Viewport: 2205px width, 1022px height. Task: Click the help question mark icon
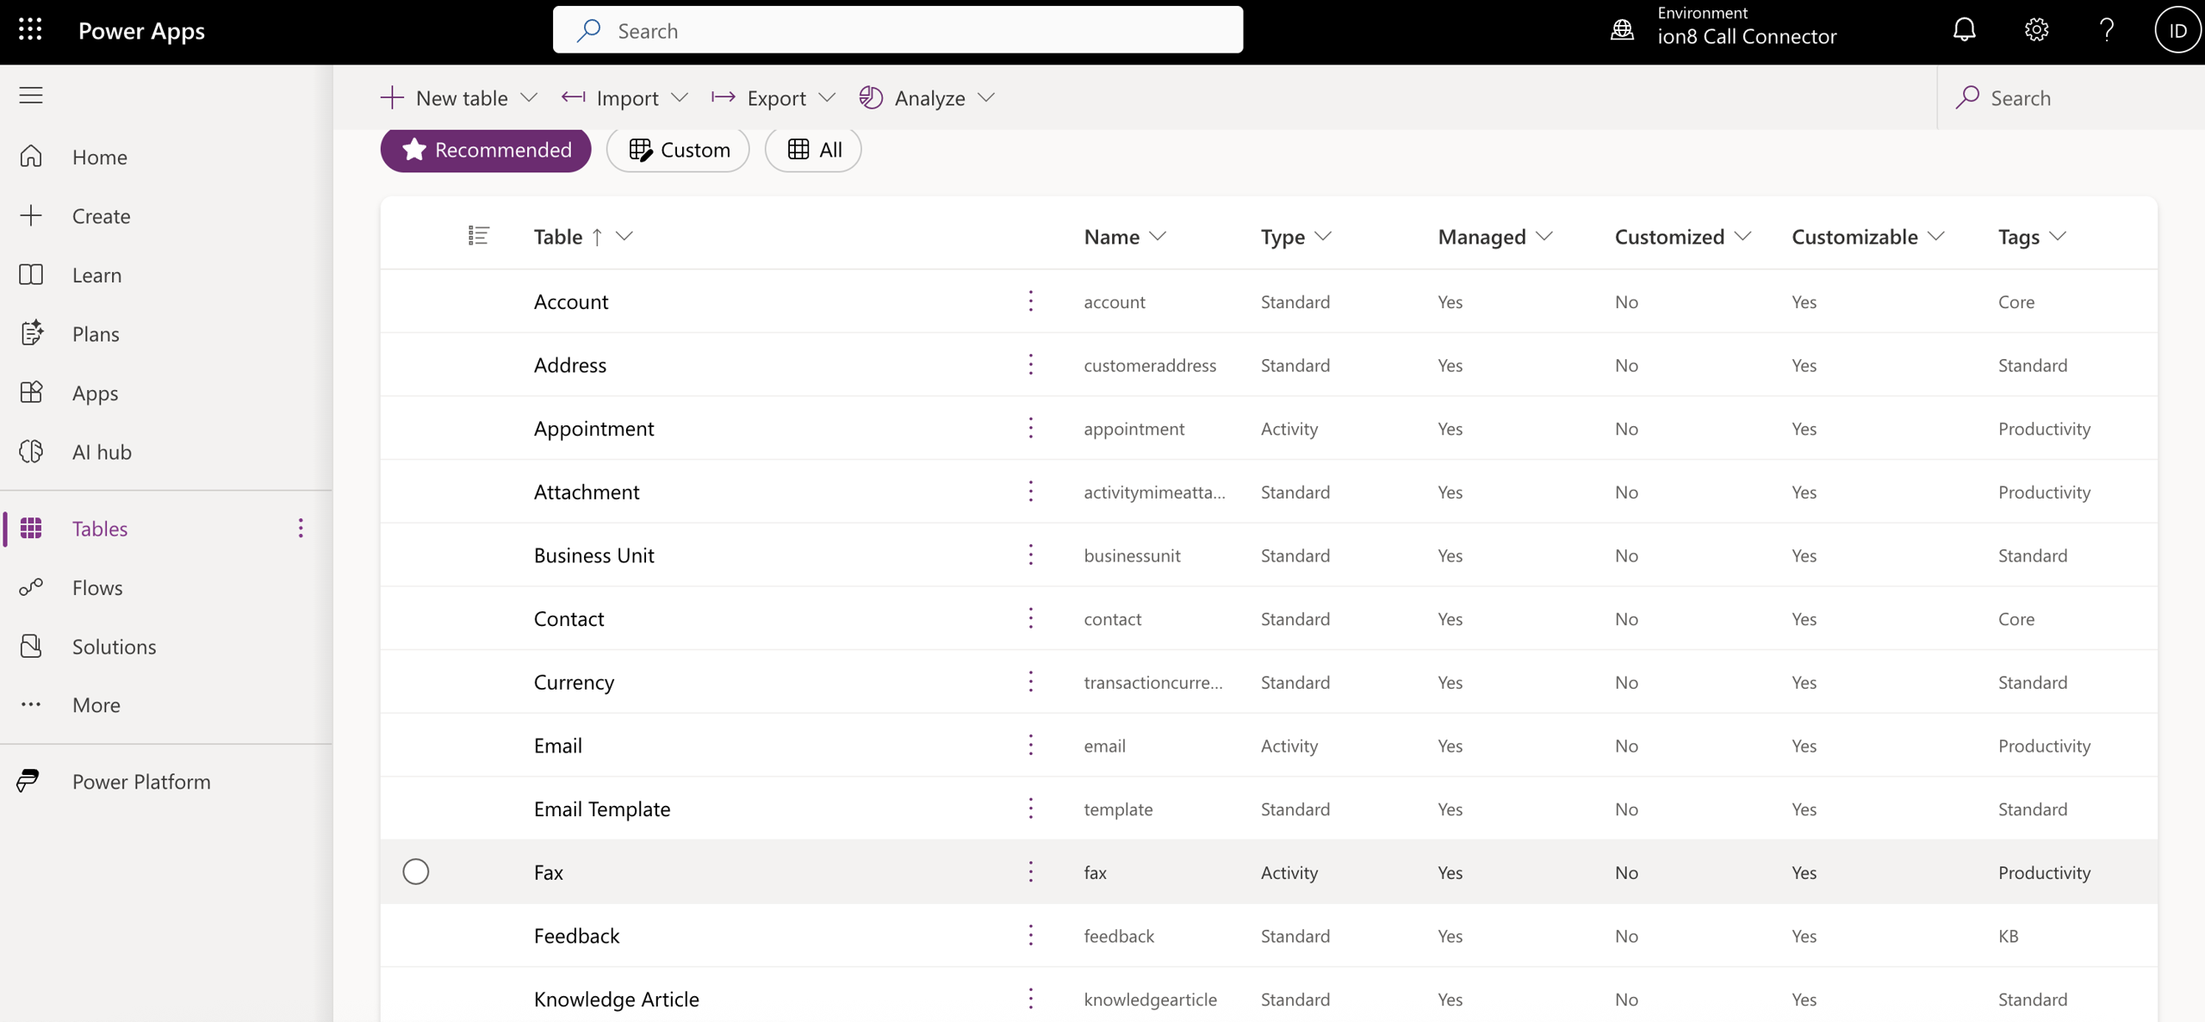pos(2107,30)
